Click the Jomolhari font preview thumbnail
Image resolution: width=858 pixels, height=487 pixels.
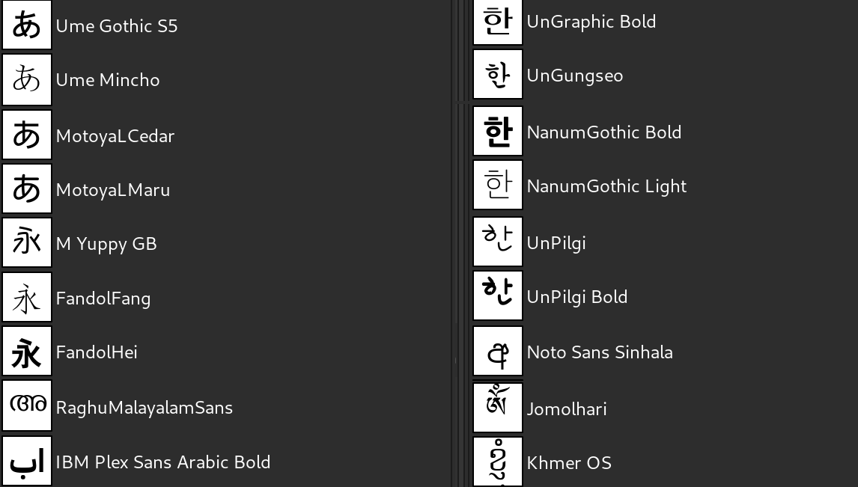(497, 408)
